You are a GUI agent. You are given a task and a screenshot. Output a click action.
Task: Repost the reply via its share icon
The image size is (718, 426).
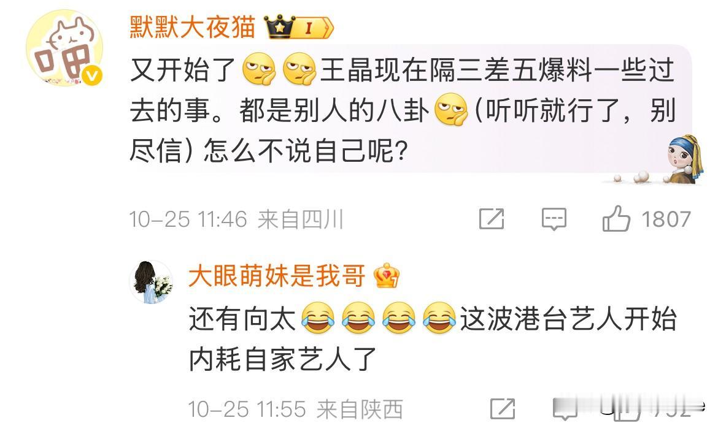[503, 409]
